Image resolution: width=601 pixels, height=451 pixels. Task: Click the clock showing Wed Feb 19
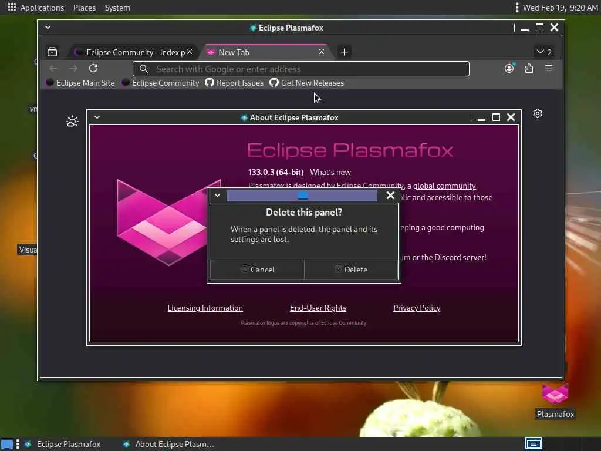pos(560,8)
